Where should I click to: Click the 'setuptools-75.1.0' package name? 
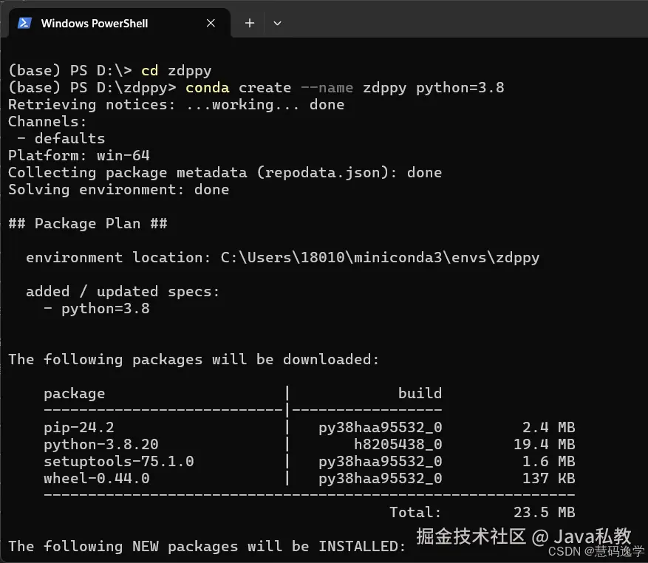tap(119, 461)
